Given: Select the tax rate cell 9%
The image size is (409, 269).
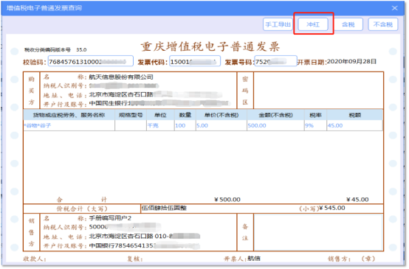Looking at the screenshot, I should pyautogui.click(x=316, y=125).
